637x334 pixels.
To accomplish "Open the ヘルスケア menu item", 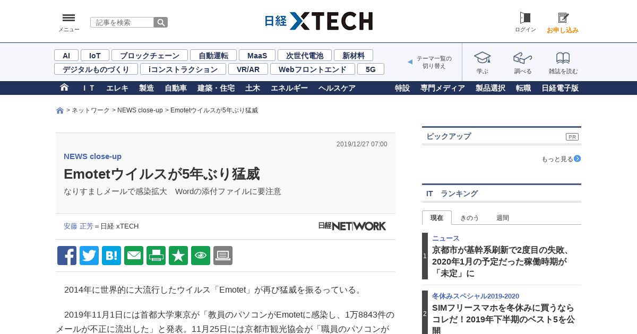I will (x=337, y=88).
